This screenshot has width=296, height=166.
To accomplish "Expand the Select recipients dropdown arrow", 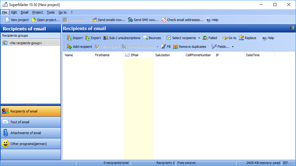I will coord(199,38).
